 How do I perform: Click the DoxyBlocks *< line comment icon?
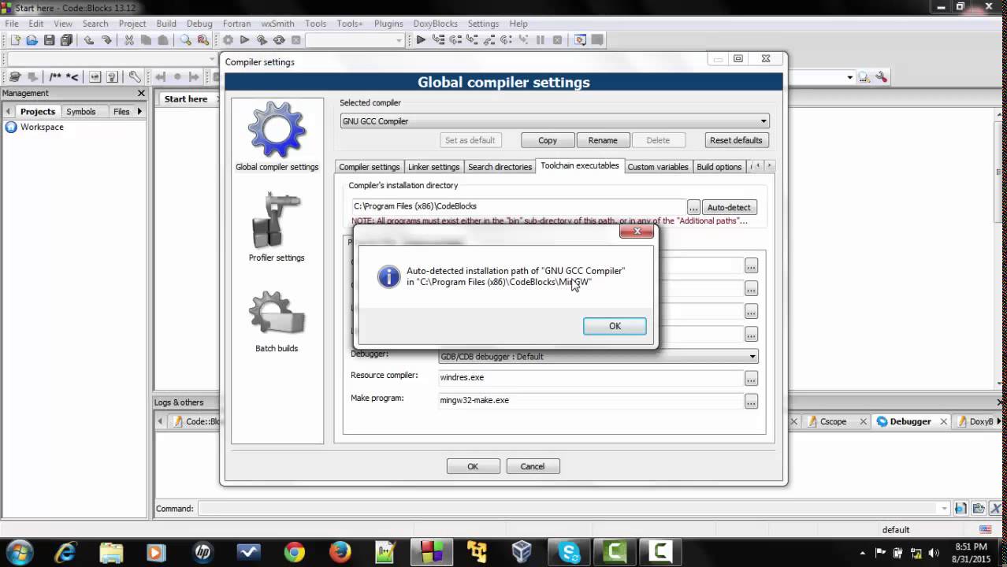tap(72, 76)
